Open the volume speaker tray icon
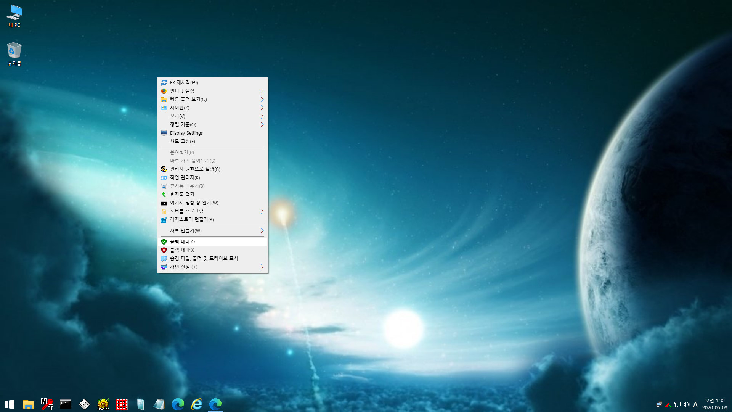732x412 pixels. [686, 404]
